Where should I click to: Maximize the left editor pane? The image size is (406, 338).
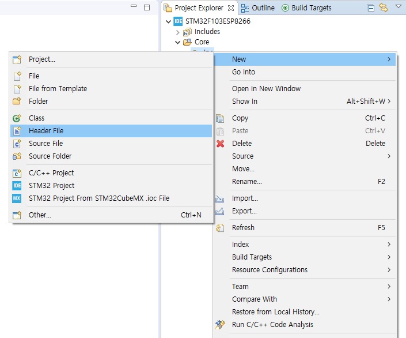(147, 7)
